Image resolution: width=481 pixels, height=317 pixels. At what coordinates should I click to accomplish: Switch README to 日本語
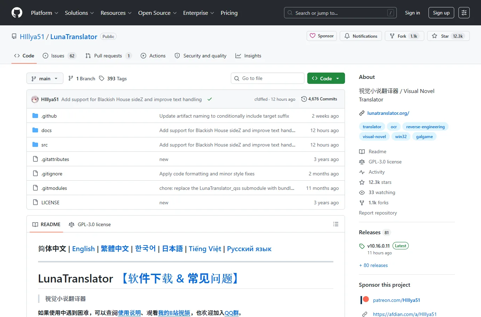172,249
